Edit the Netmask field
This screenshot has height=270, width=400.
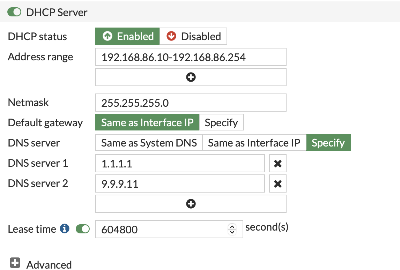click(191, 102)
